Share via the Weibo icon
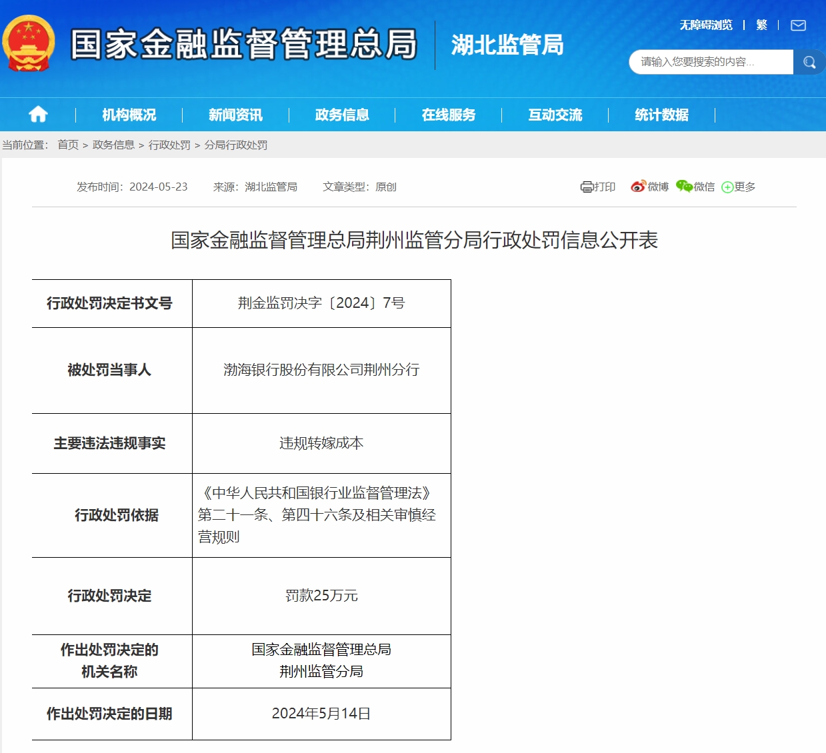The height and width of the screenshot is (753, 826). pos(638,187)
